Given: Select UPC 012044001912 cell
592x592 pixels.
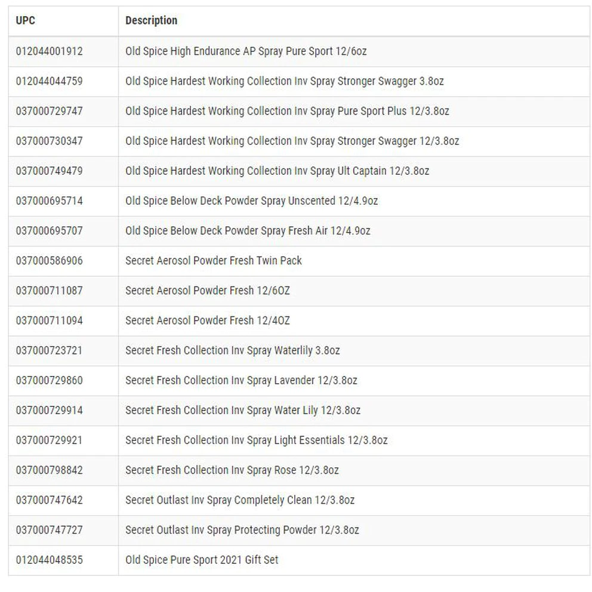Looking at the screenshot, I should tap(49, 51).
